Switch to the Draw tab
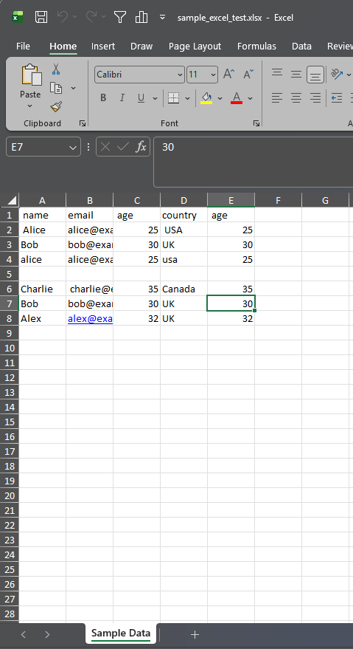Image resolution: width=353 pixels, height=649 pixels. (x=141, y=46)
